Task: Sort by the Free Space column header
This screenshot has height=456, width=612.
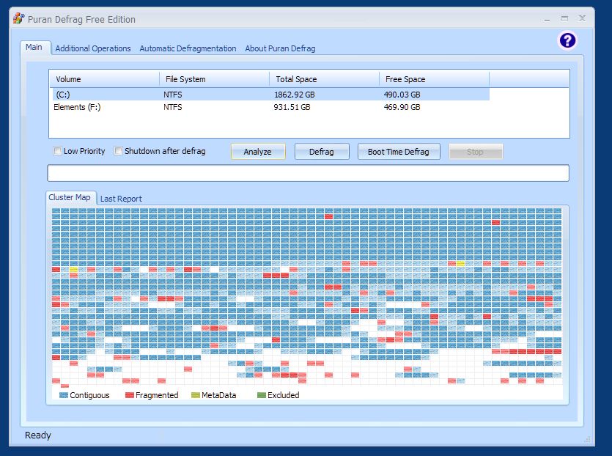Action: click(434, 79)
